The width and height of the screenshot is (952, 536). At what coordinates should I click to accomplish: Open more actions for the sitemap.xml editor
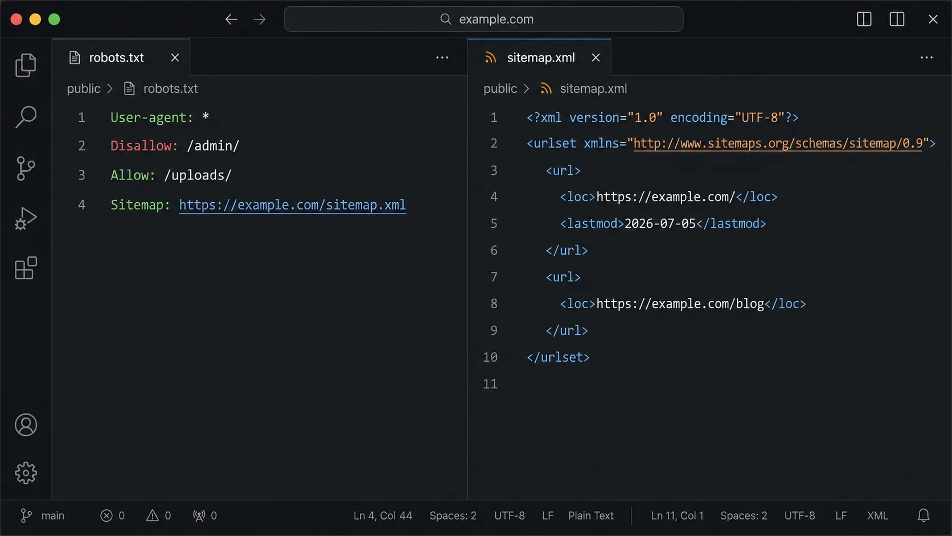pos(926,58)
